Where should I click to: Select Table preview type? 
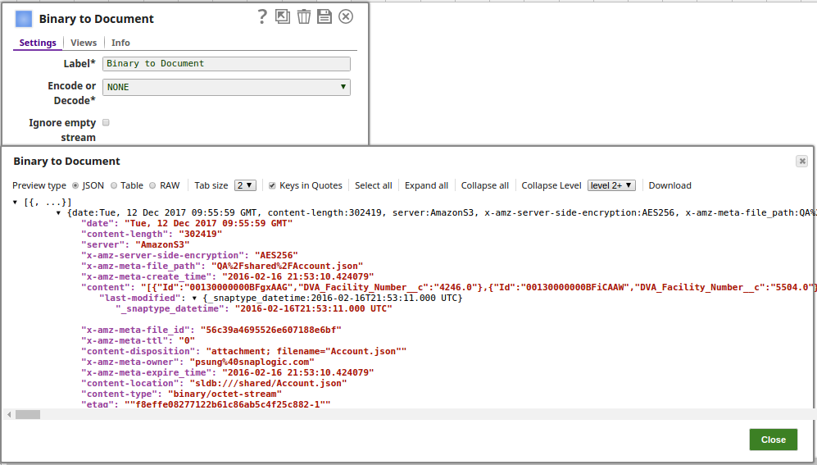(114, 185)
